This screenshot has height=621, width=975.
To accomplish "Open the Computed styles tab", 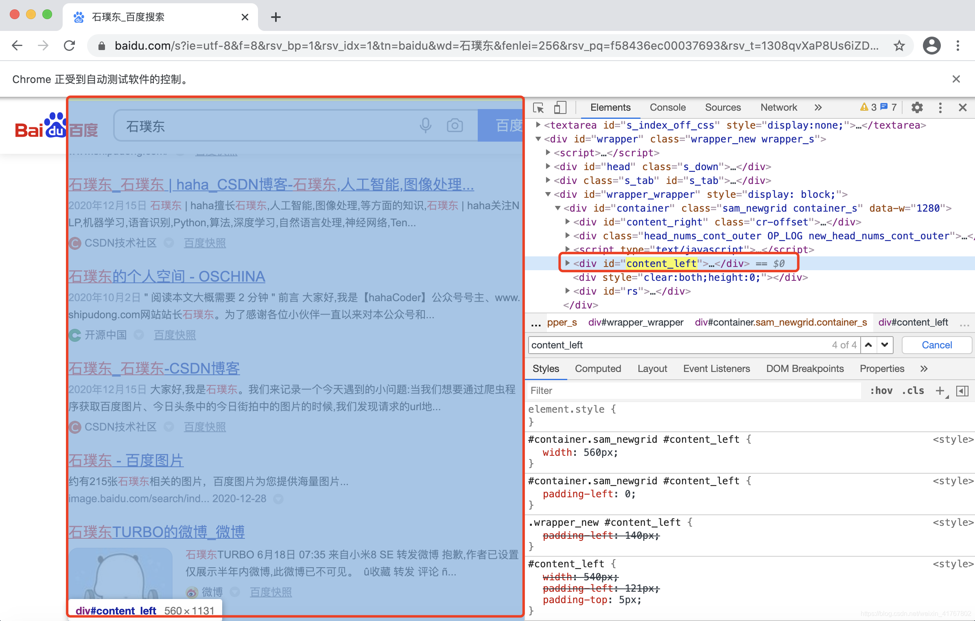I will [598, 369].
